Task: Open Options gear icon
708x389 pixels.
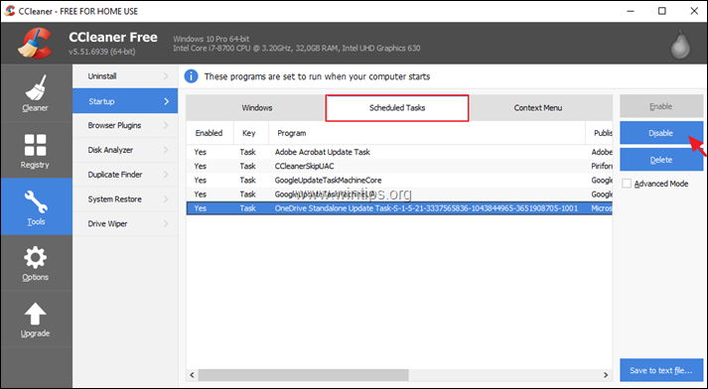Action: 35,258
